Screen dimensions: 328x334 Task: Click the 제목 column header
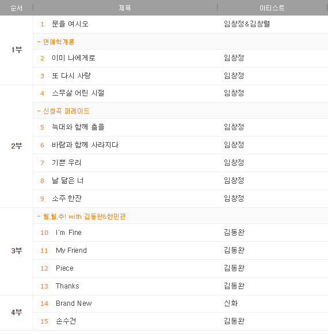(125, 8)
